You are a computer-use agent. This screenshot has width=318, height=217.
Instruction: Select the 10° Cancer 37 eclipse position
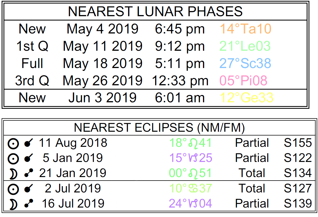point(190,188)
